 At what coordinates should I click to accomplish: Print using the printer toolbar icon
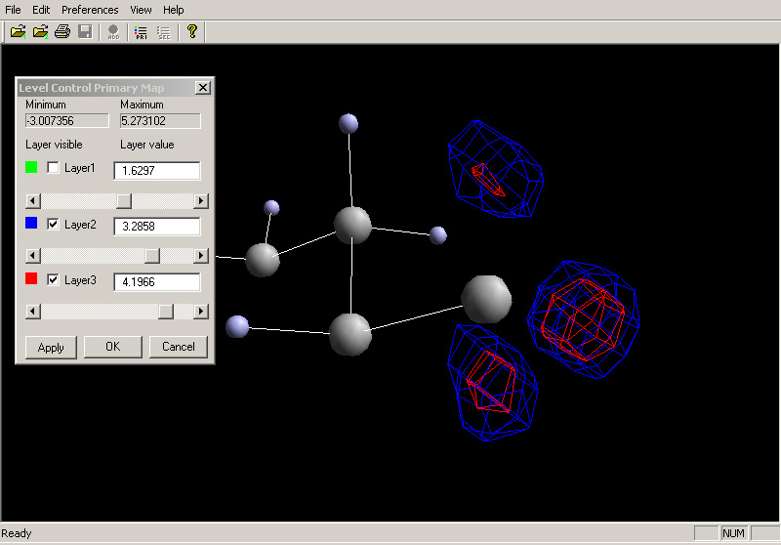pyautogui.click(x=62, y=32)
